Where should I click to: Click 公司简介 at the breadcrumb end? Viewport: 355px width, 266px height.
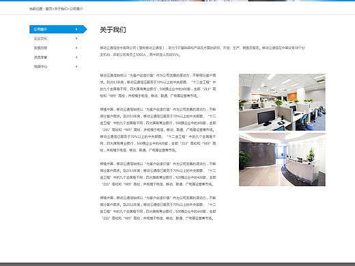point(76,9)
